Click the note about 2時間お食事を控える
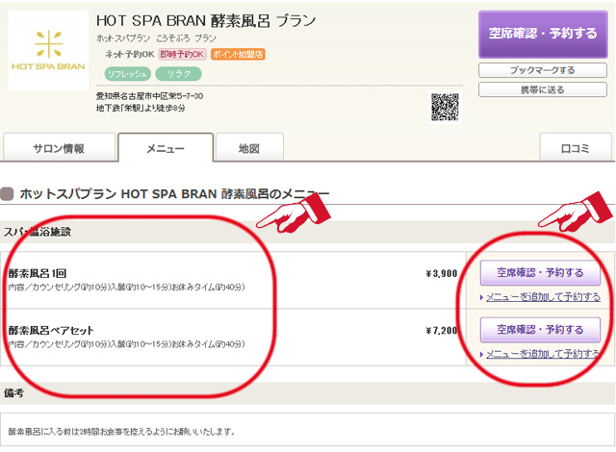 pyautogui.click(x=122, y=432)
